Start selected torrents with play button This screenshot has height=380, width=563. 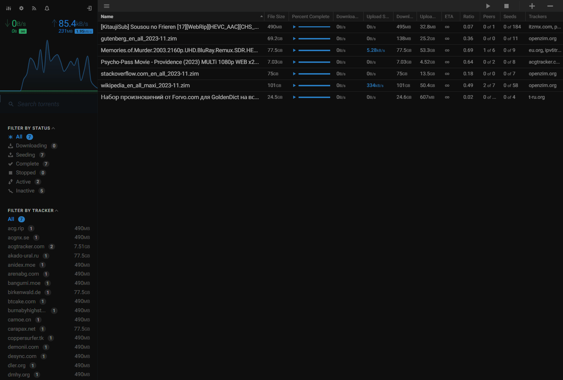click(x=488, y=6)
